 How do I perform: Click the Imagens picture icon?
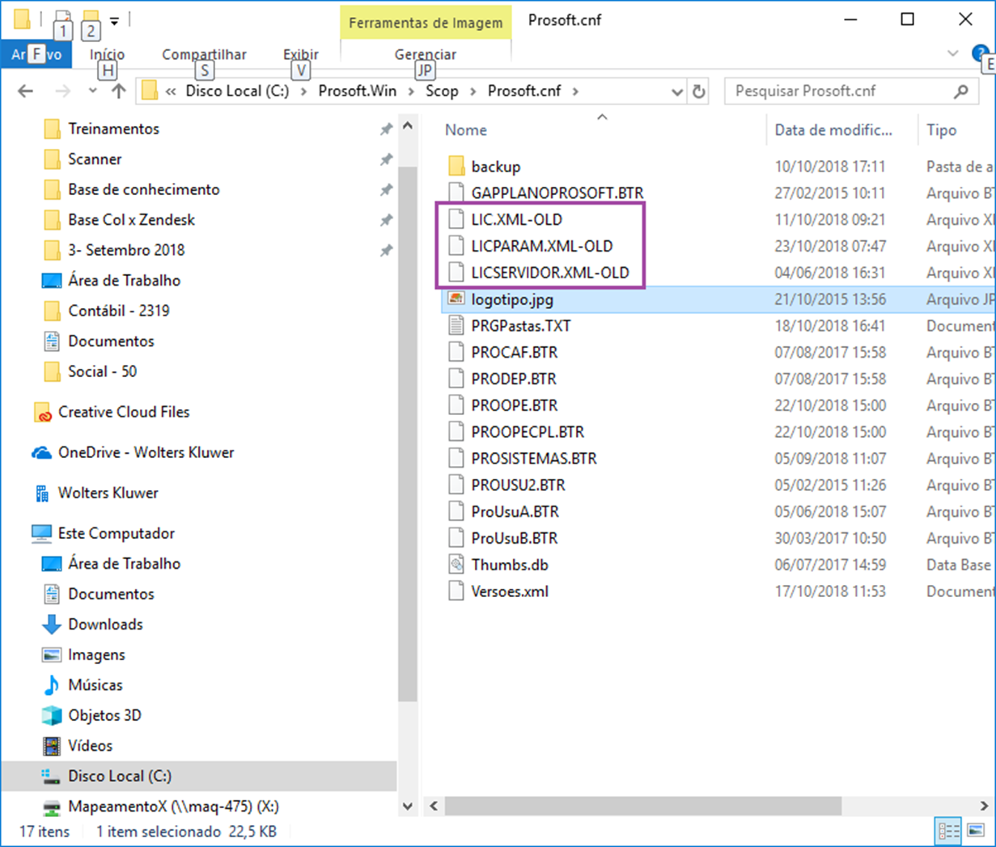click(51, 654)
